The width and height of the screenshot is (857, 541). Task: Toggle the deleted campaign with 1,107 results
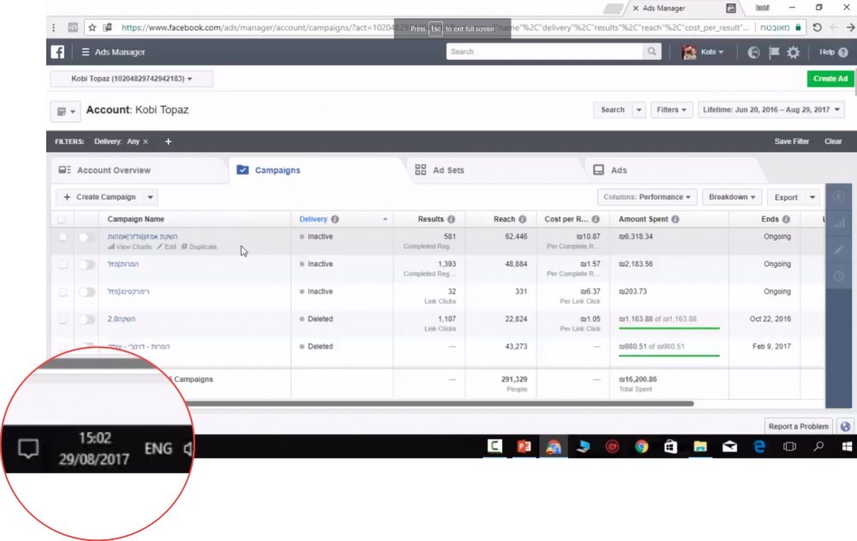pyautogui.click(x=87, y=319)
